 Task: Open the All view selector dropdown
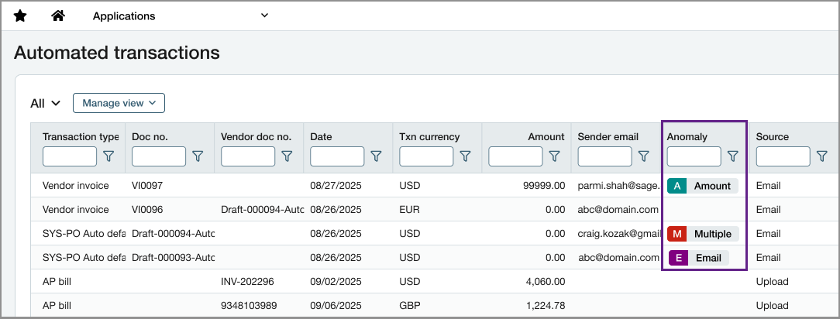coord(46,103)
